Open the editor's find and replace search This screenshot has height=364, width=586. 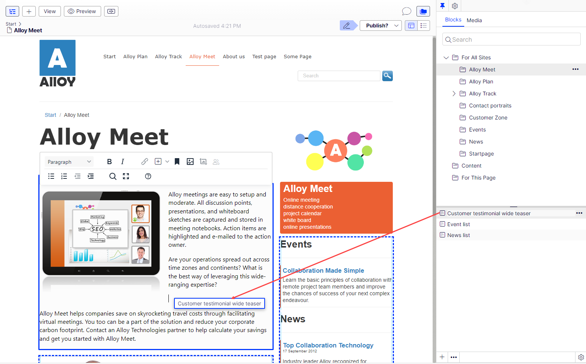point(113,176)
